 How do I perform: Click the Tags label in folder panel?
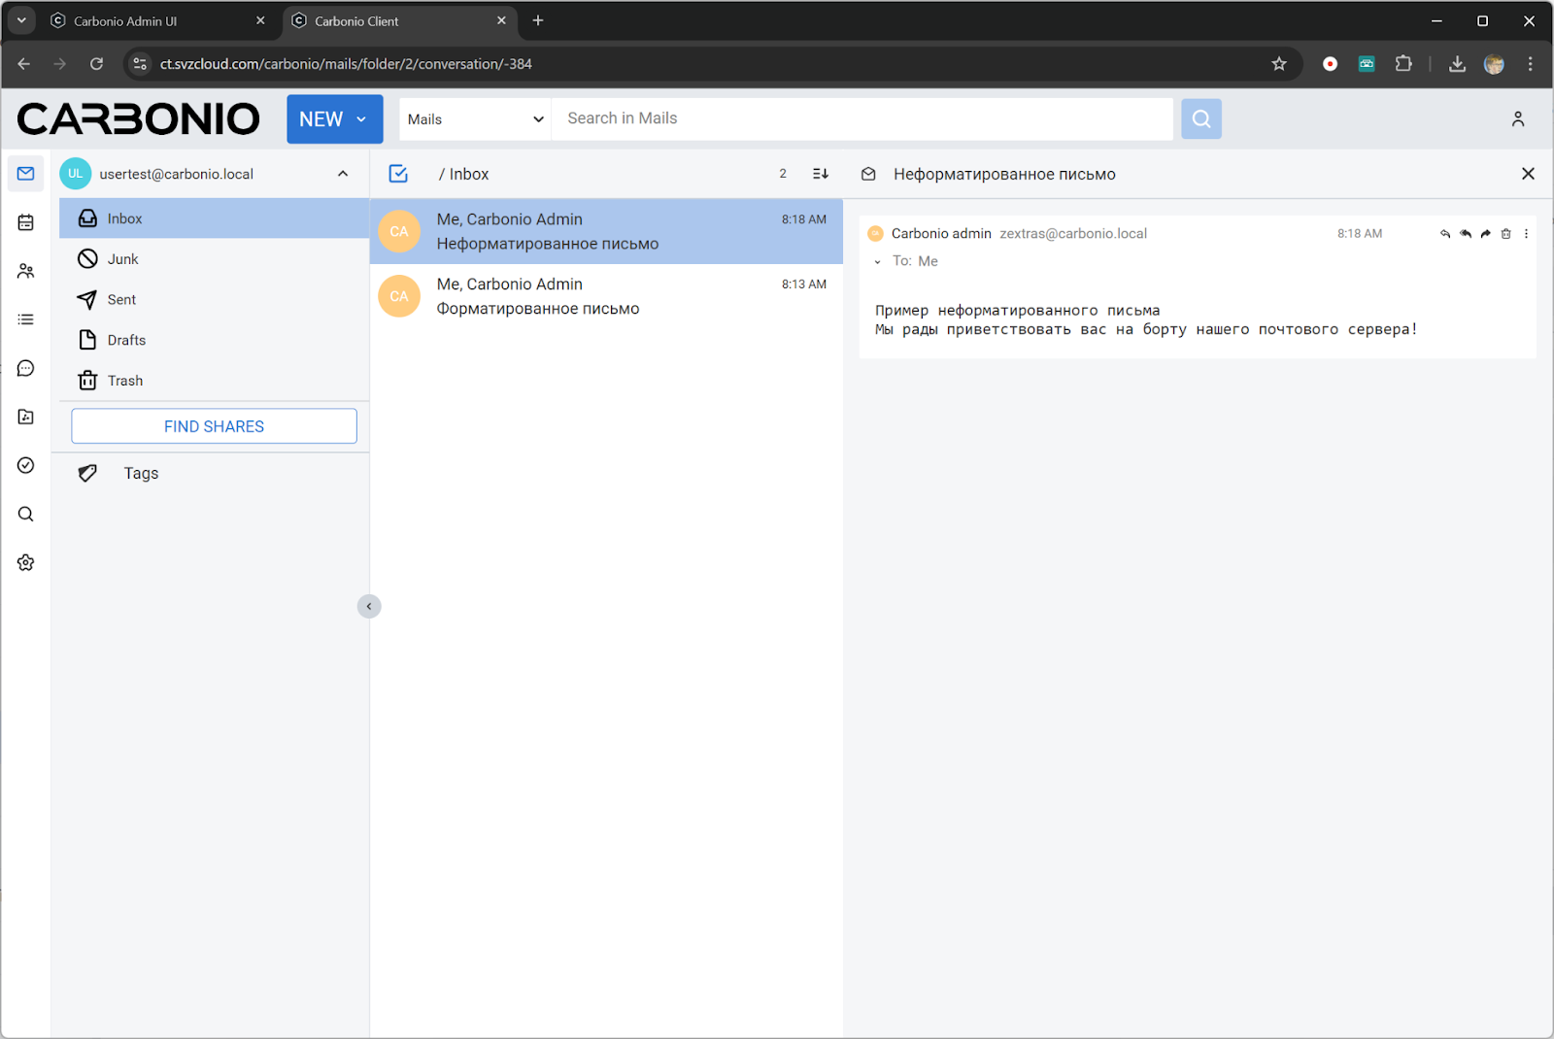pos(141,473)
